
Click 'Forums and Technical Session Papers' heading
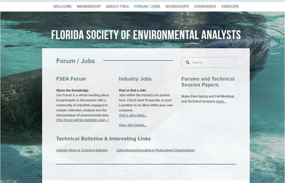pos(208,82)
